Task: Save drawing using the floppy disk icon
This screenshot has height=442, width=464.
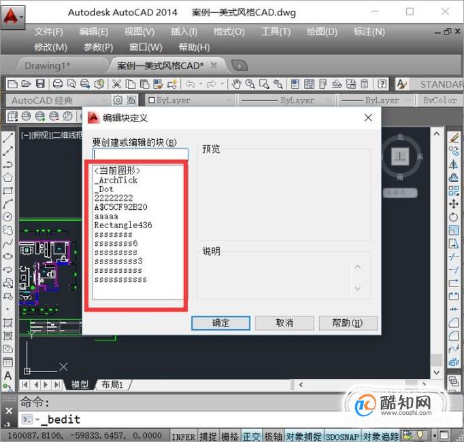Action: (40, 84)
